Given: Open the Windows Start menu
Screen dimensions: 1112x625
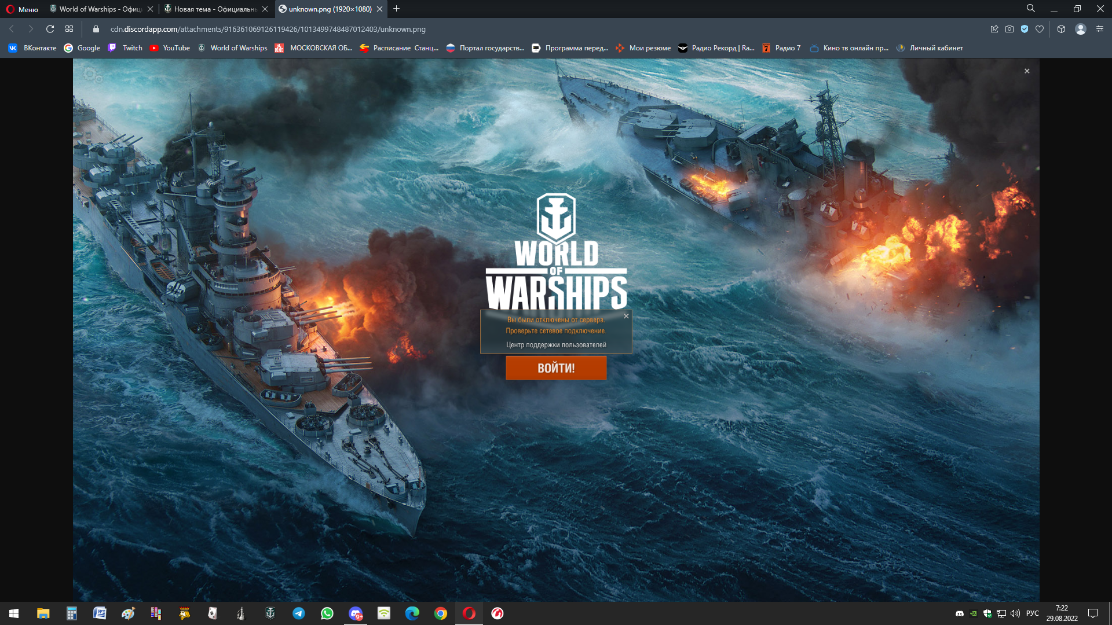Looking at the screenshot, I should click(x=14, y=613).
